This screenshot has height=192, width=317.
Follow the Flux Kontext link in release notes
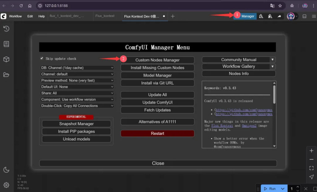(x=222, y=126)
